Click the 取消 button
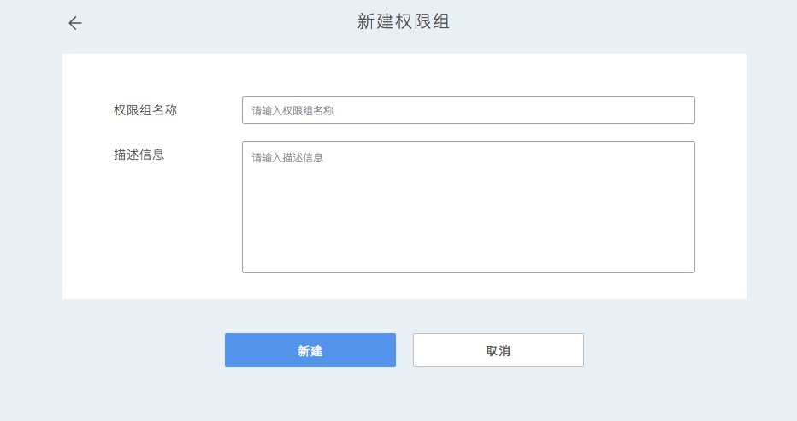 pyautogui.click(x=498, y=350)
